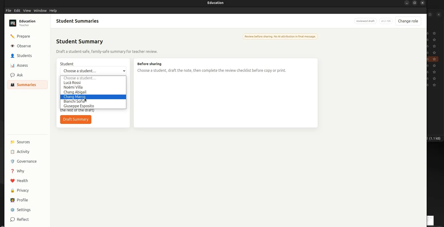Click the Assess bar chart icon
444x227 pixels.
click(12, 66)
